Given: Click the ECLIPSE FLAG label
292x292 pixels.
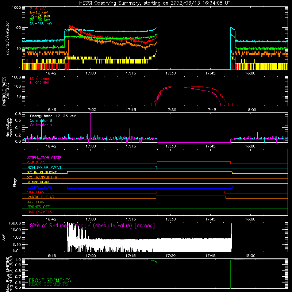Looking at the screenshot, I should point(40,187).
